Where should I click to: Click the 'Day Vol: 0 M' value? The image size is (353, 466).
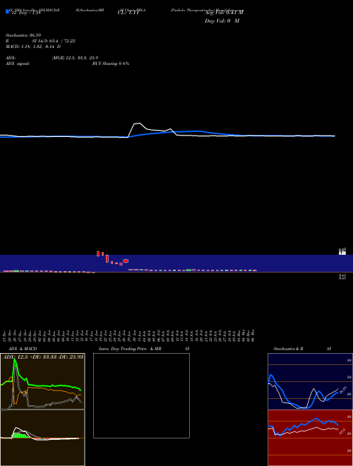(222, 21)
